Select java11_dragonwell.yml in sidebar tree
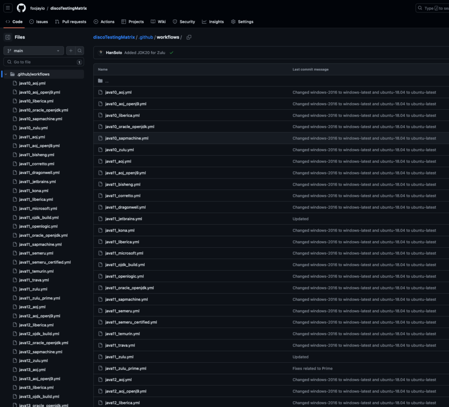 coord(39,173)
